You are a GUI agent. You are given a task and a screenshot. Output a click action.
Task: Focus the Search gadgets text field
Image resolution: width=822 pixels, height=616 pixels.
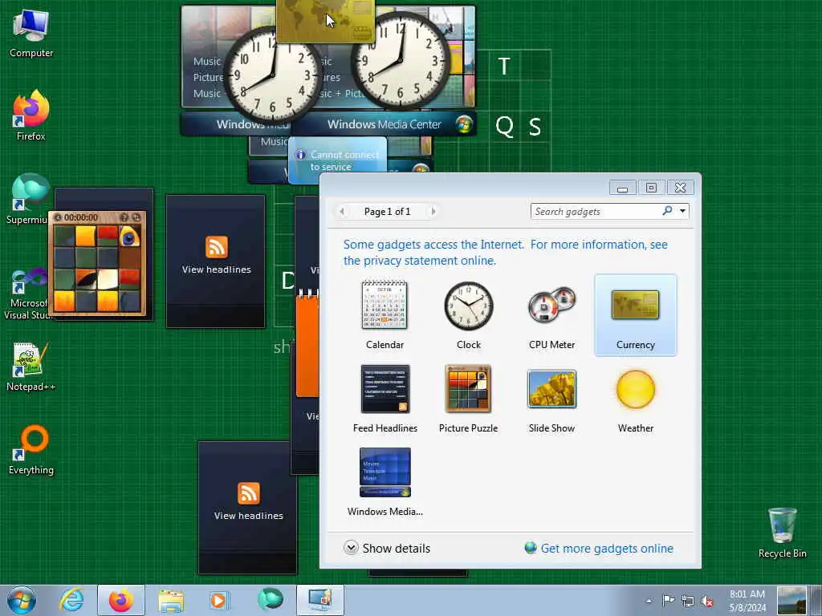coord(596,212)
